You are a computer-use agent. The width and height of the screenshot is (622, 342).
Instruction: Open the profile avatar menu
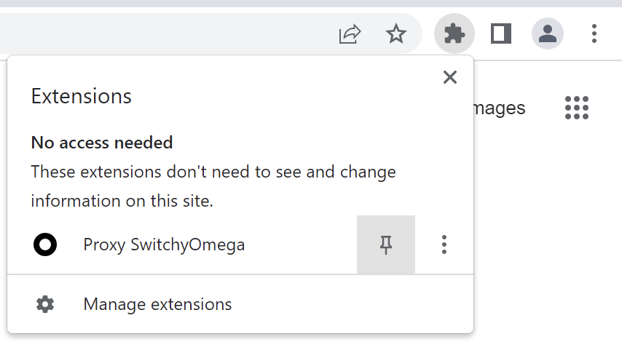tap(548, 33)
